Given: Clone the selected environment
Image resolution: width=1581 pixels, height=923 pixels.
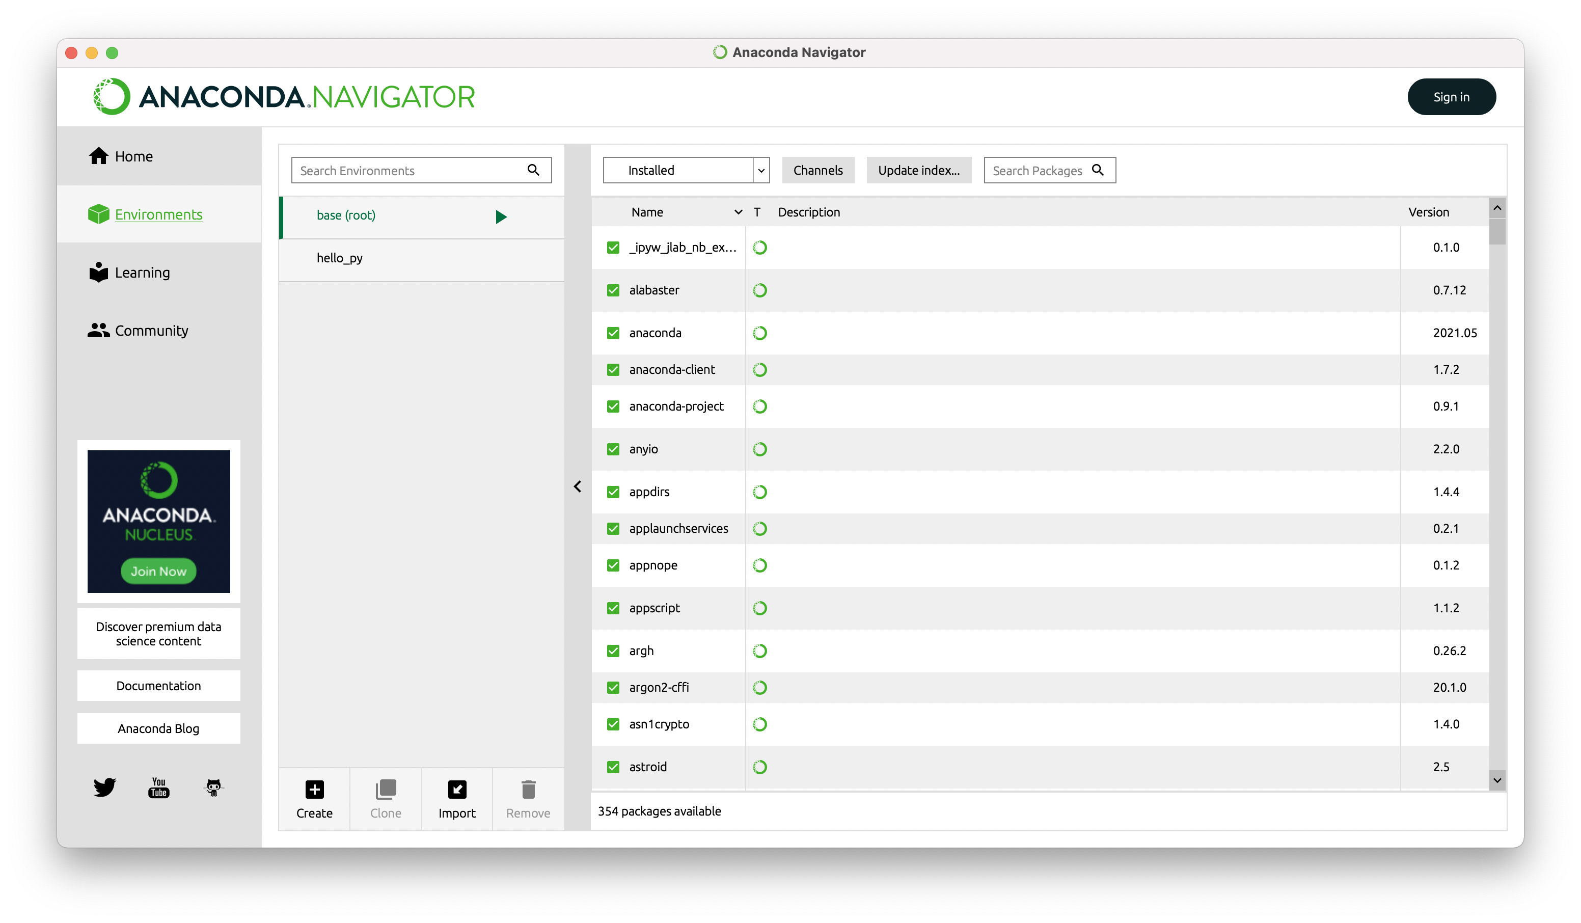Looking at the screenshot, I should coord(385,799).
